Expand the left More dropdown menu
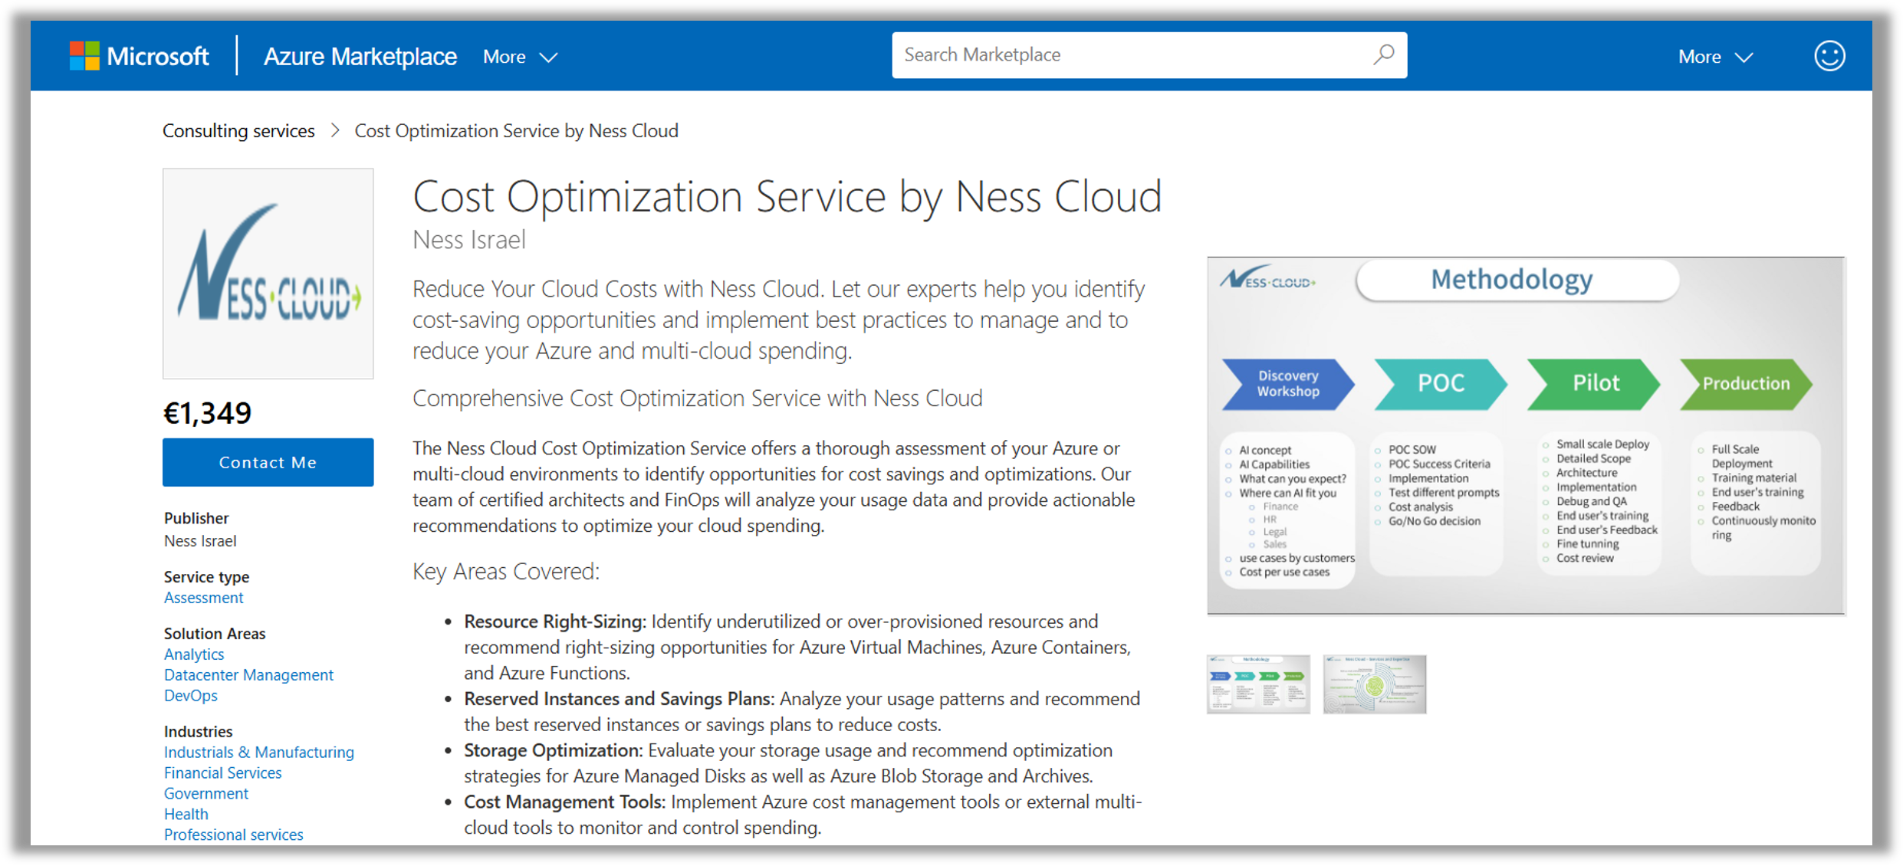 tap(519, 57)
